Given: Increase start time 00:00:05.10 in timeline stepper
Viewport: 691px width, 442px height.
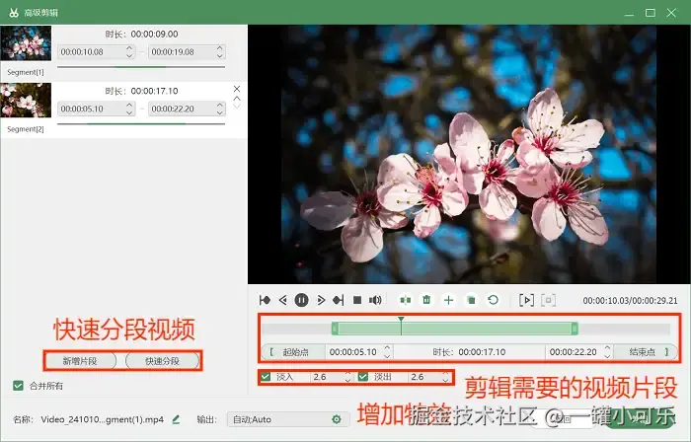Looking at the screenshot, I should pos(387,348).
